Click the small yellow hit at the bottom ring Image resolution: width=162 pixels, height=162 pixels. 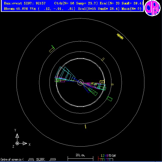[x=86, y=126]
